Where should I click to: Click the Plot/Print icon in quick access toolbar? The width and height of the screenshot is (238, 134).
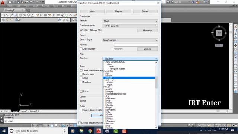[x=26, y=2]
